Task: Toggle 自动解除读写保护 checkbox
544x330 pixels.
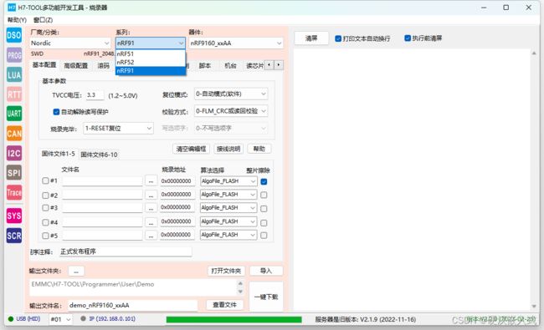Action: pos(56,112)
